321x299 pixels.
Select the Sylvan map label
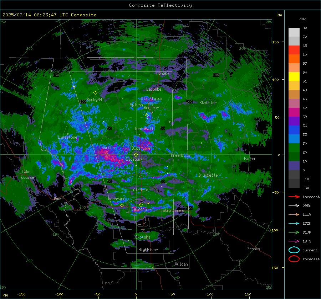tap(136, 105)
